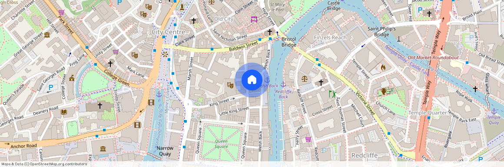Click the green Queen Square park label
Image resolution: width=504 pixels, height=167 pixels.
(x=221, y=144)
